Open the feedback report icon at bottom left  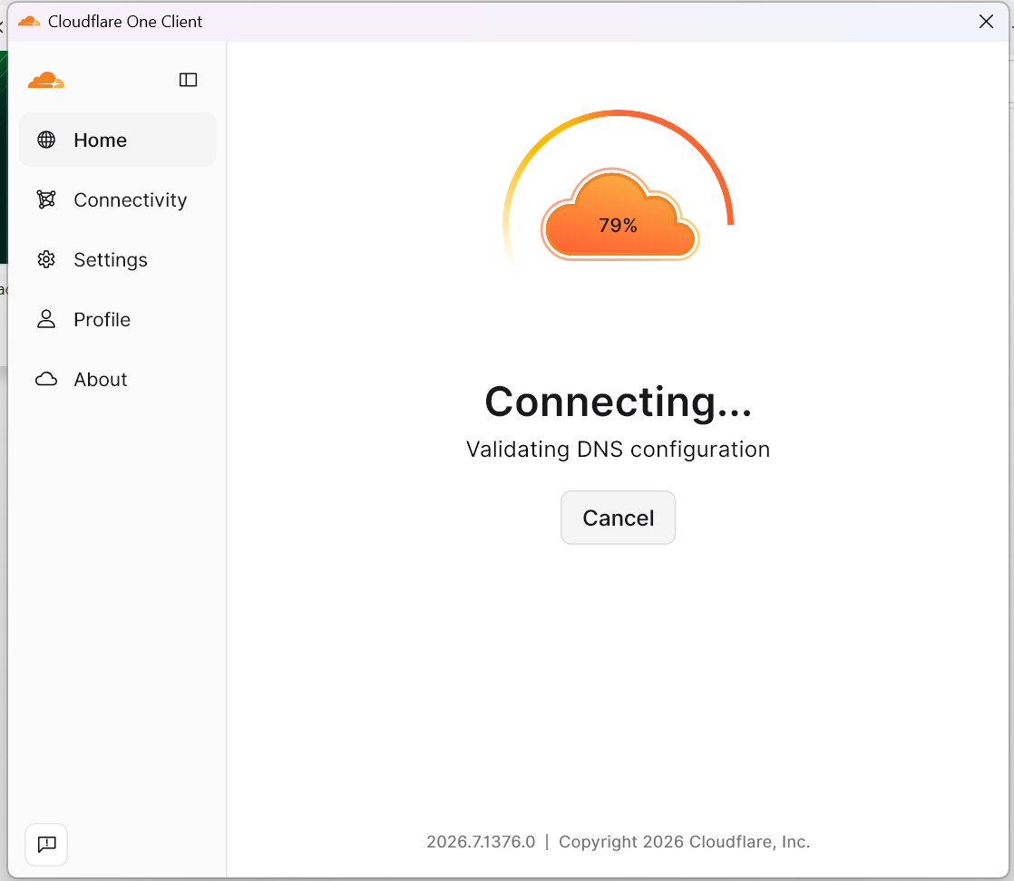pyautogui.click(x=46, y=844)
